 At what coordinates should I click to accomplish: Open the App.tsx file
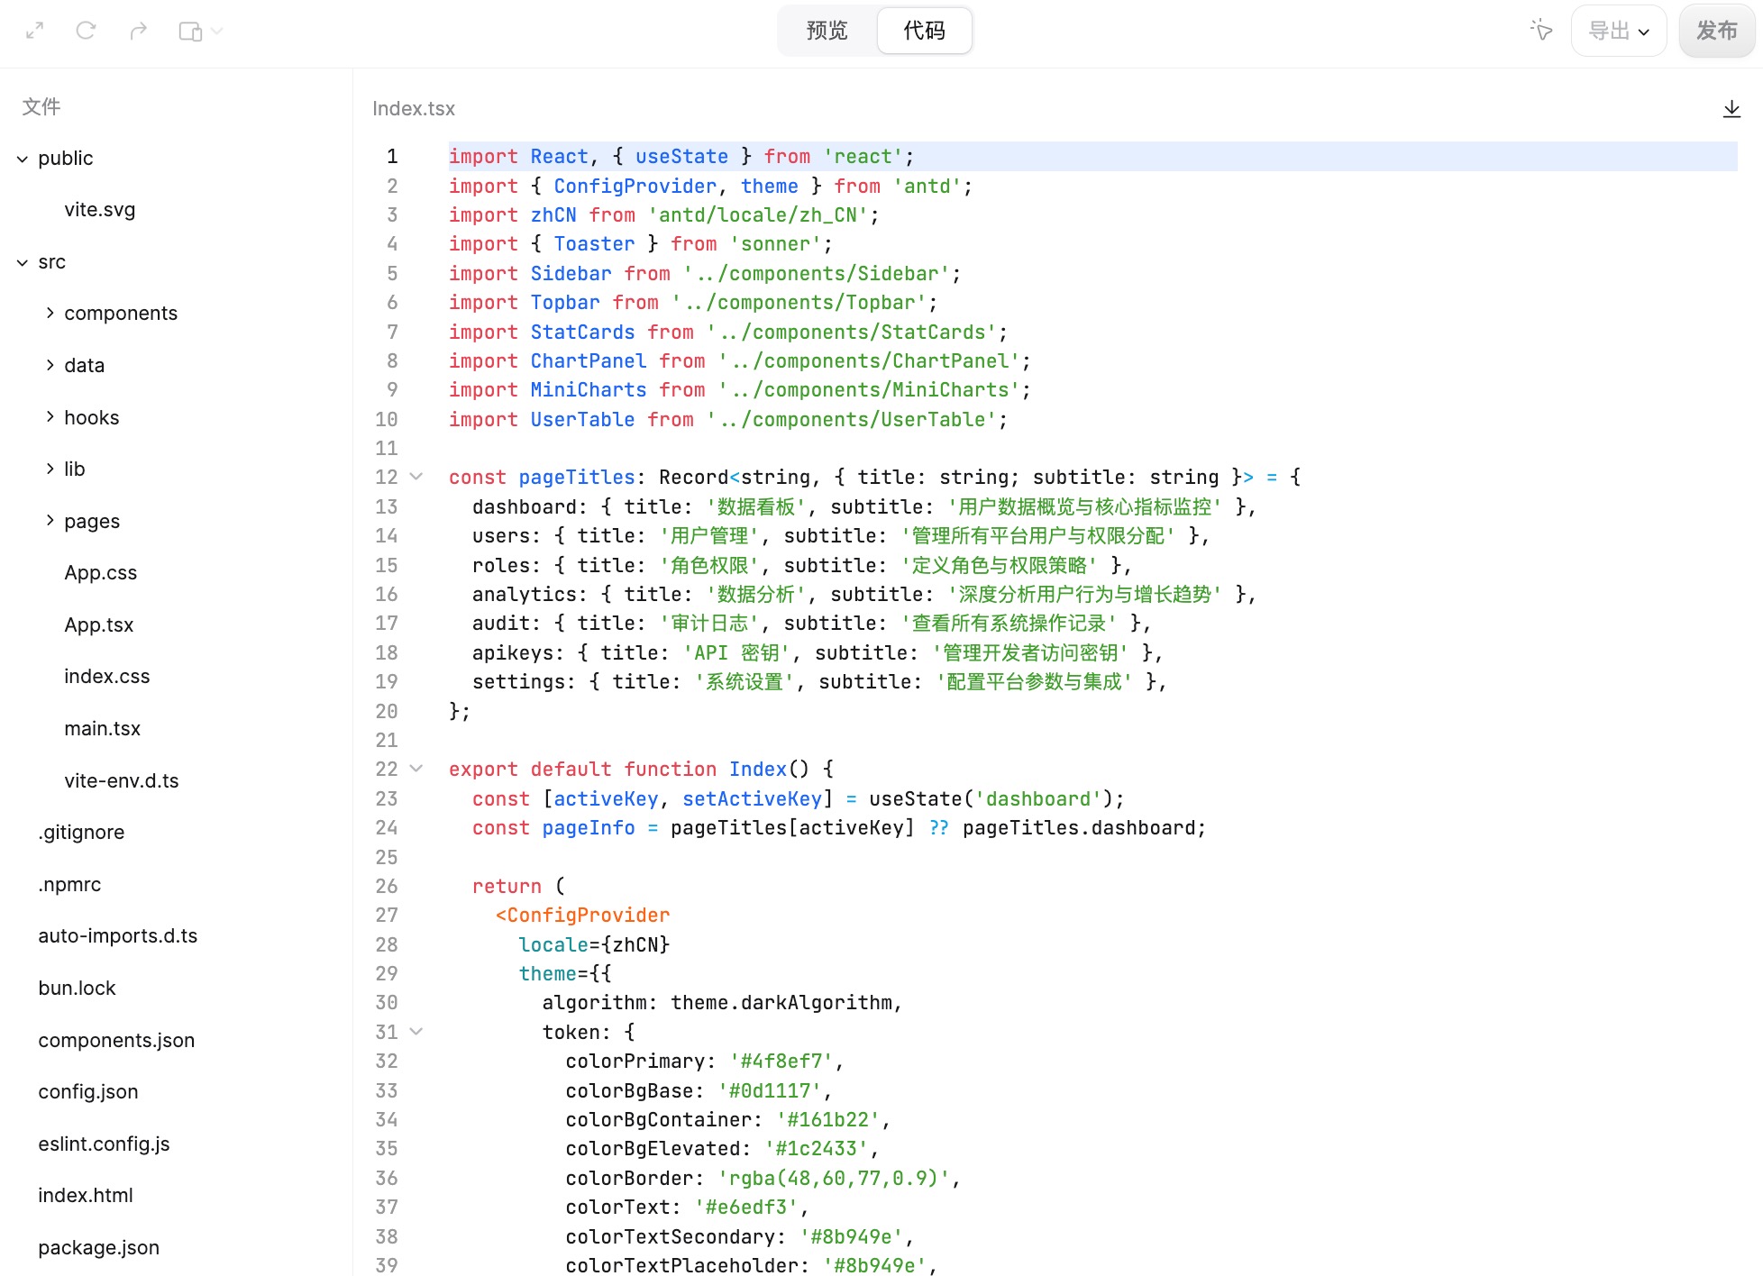pyautogui.click(x=99, y=624)
